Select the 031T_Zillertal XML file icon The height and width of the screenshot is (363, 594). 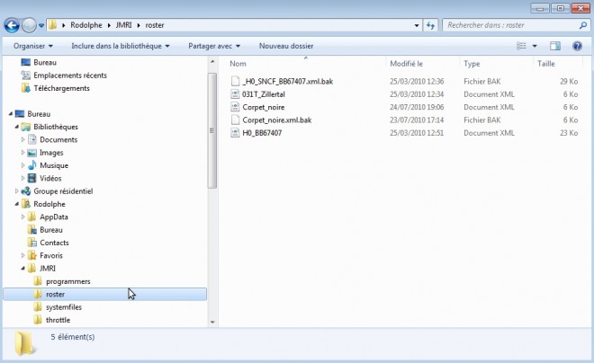pyautogui.click(x=235, y=94)
